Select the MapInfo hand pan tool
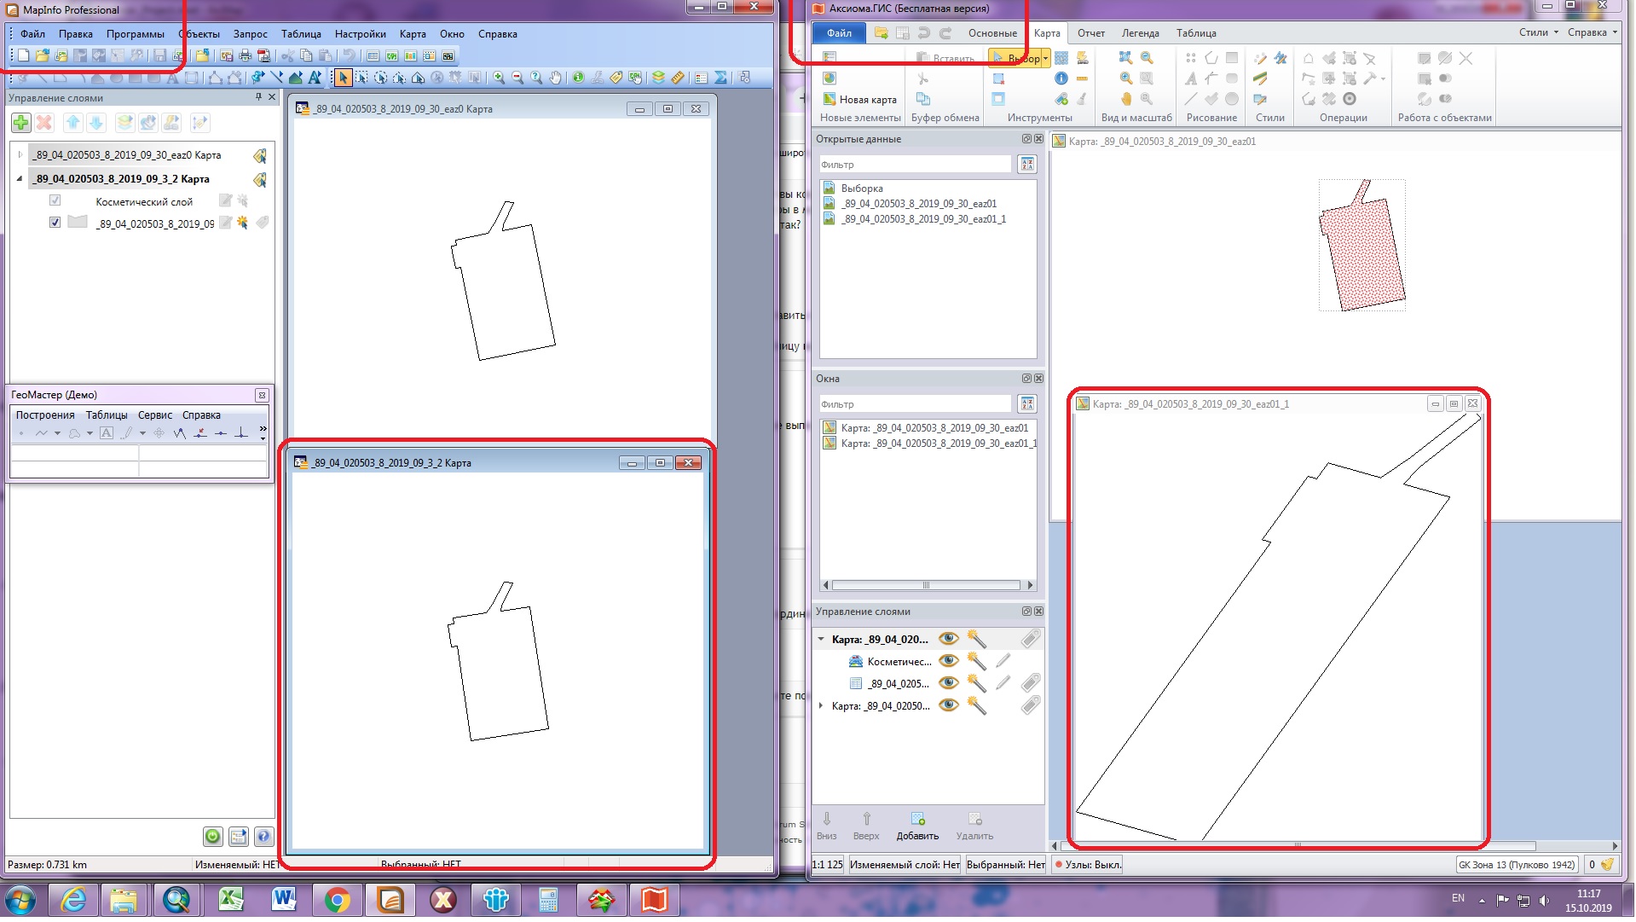This screenshot has width=1636, height=922. point(556,78)
